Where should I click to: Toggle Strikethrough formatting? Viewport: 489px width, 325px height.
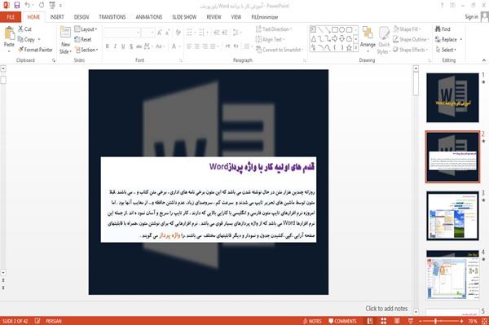click(x=139, y=46)
